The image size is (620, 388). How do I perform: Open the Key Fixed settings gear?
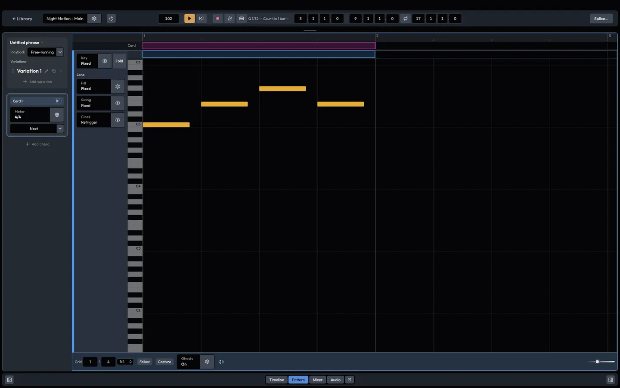click(105, 61)
